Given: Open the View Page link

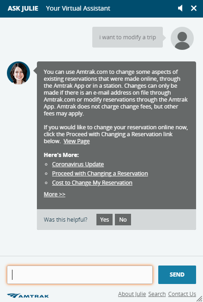Looking at the screenshot, I should [x=77, y=141].
